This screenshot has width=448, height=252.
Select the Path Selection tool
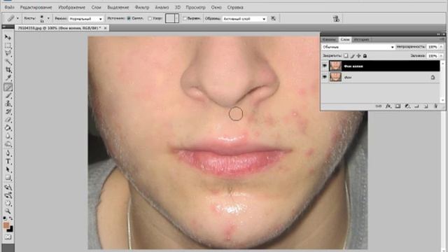tap(8, 169)
